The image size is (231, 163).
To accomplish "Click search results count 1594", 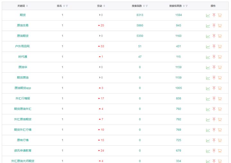I will point(179,15).
